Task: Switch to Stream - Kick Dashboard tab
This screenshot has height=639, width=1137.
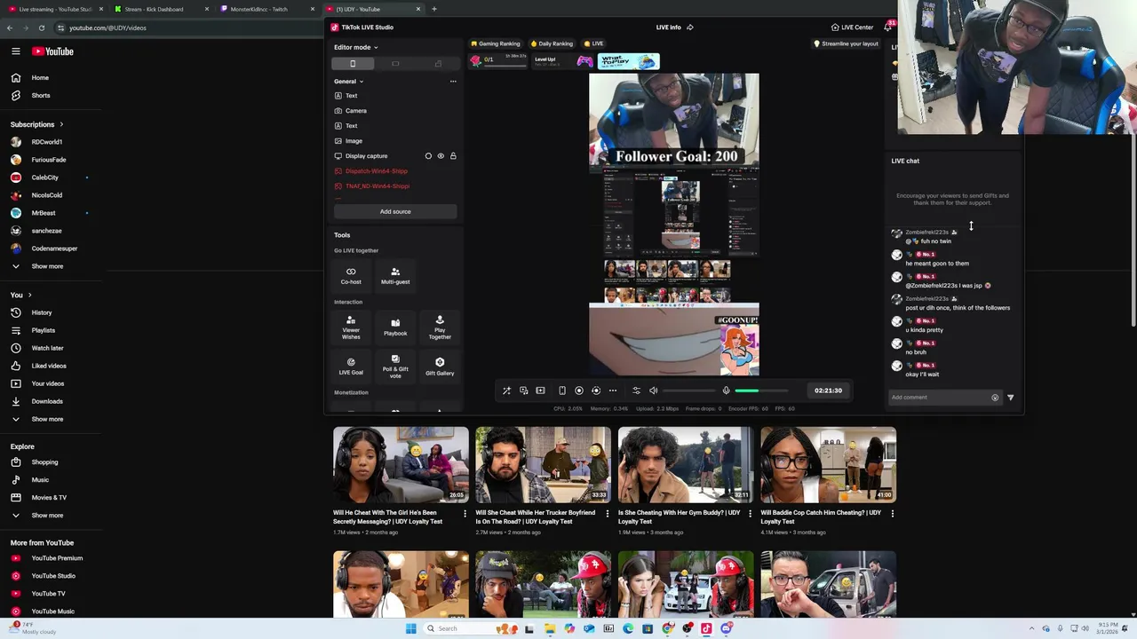Action: pos(160,9)
